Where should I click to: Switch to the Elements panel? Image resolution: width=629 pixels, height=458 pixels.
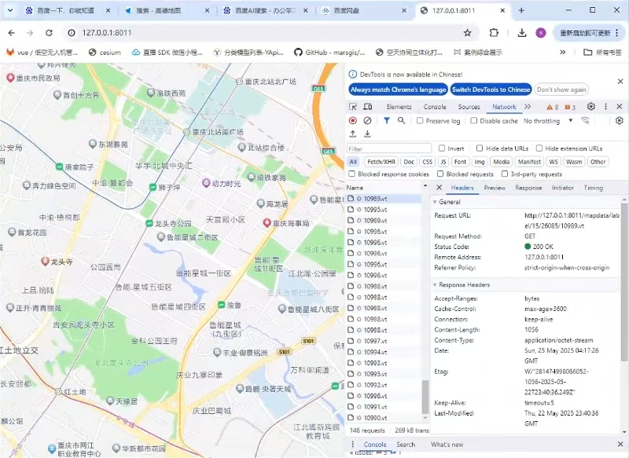[399, 107]
